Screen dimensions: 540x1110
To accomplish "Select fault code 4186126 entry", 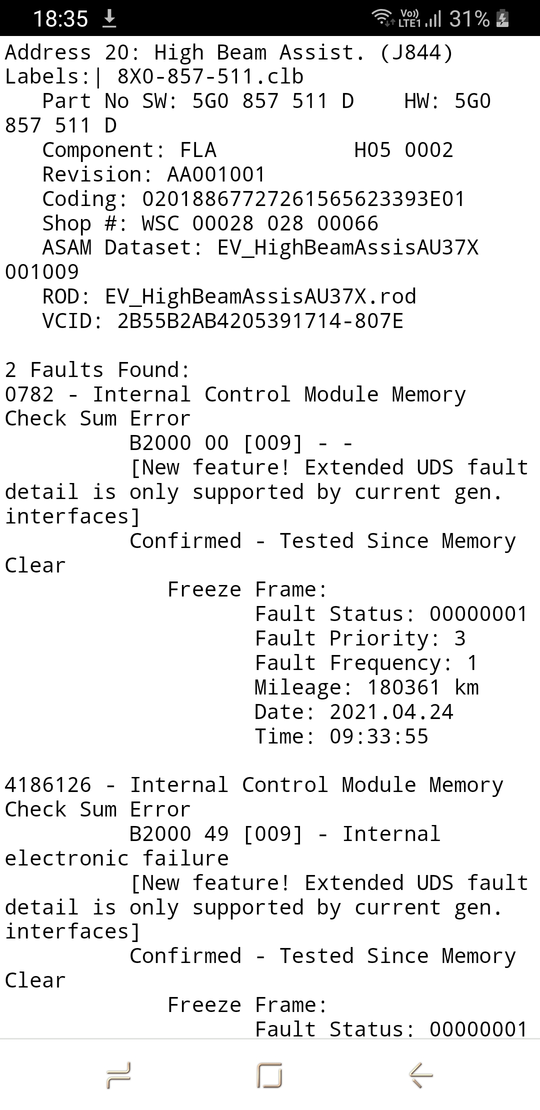I will point(48,785).
